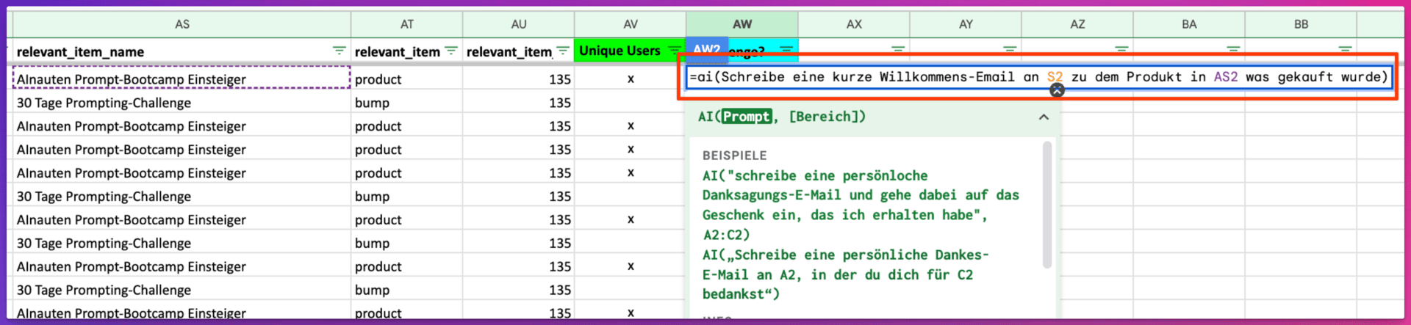This screenshot has height=325, width=1411.
Task: Click the Prompt parameter in AI syntax
Action: coord(746,117)
